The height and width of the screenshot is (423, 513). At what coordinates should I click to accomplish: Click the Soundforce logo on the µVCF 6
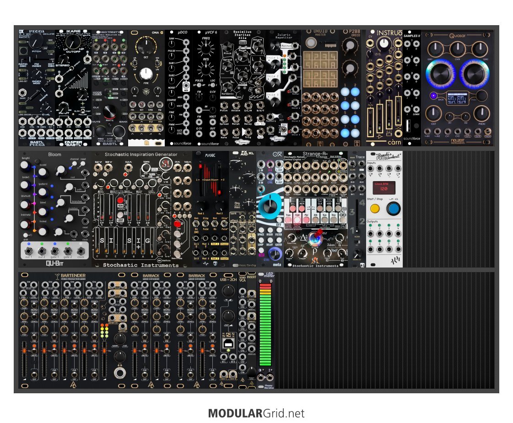point(210,144)
